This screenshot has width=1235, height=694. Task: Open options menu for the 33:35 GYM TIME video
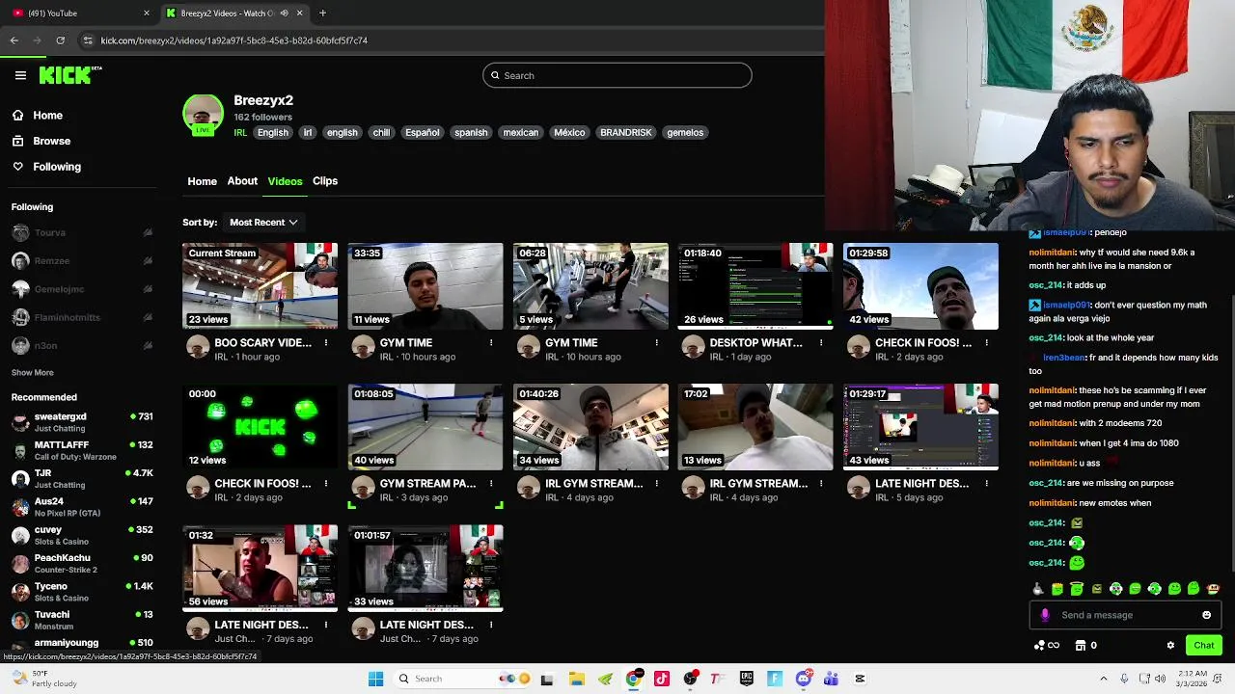pos(491,343)
